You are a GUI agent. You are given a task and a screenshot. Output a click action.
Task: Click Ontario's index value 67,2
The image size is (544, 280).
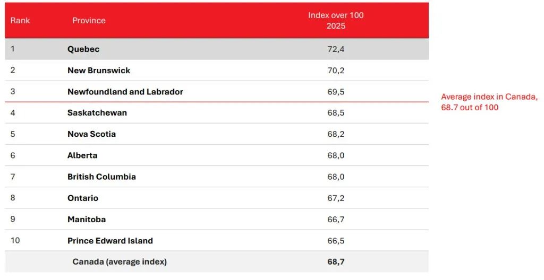click(336, 198)
